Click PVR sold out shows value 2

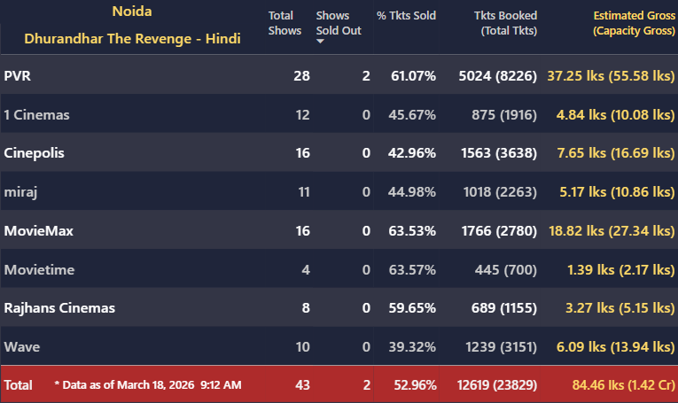click(366, 76)
